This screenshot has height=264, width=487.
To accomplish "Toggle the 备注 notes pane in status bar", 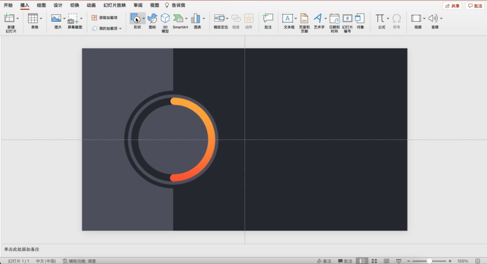I will 324,261.
